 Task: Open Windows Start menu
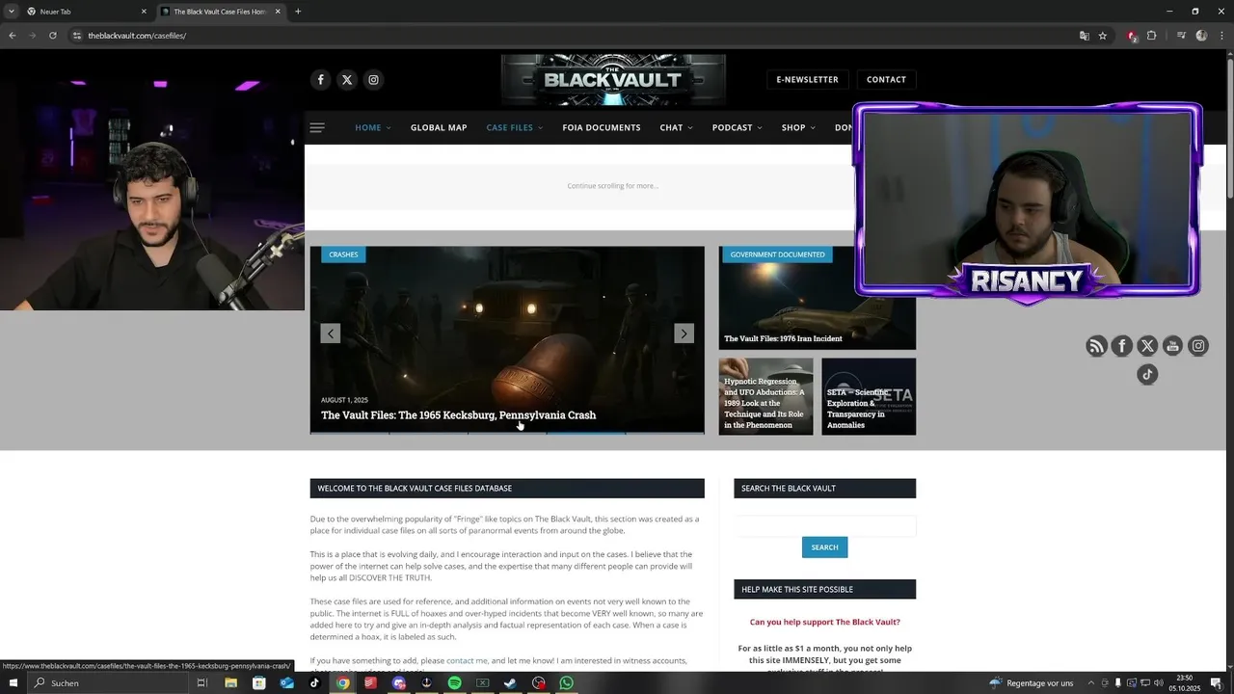pyautogui.click(x=13, y=682)
